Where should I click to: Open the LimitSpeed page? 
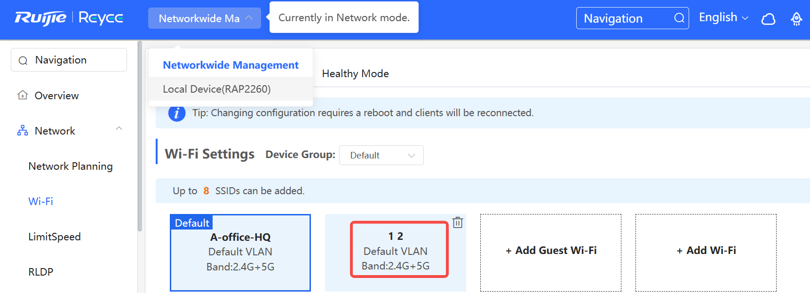(x=55, y=237)
